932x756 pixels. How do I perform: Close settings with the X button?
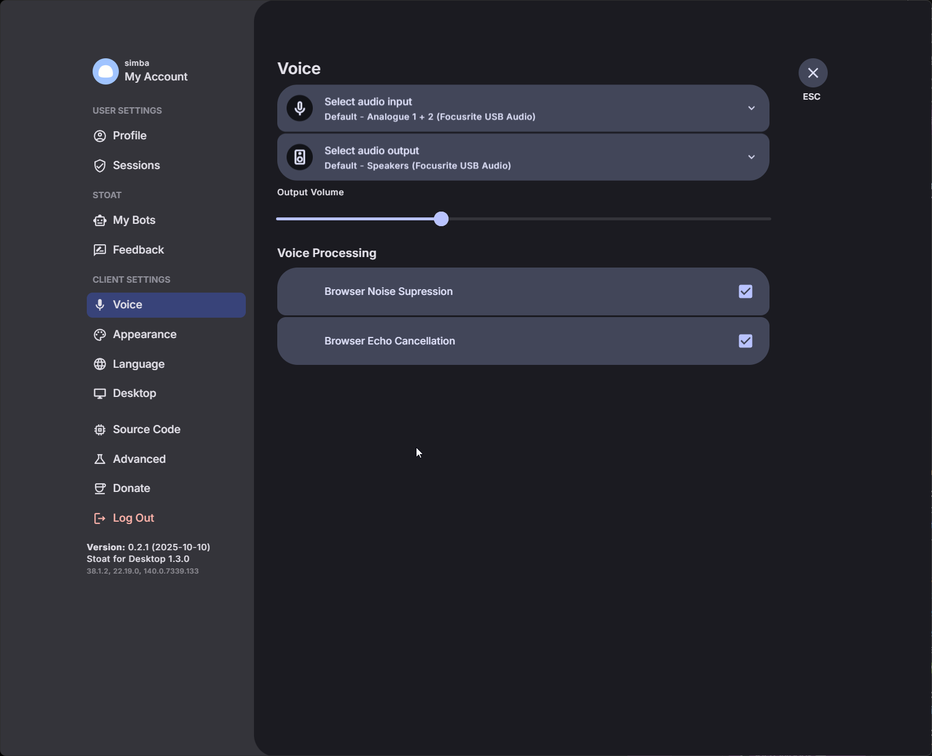(x=813, y=73)
